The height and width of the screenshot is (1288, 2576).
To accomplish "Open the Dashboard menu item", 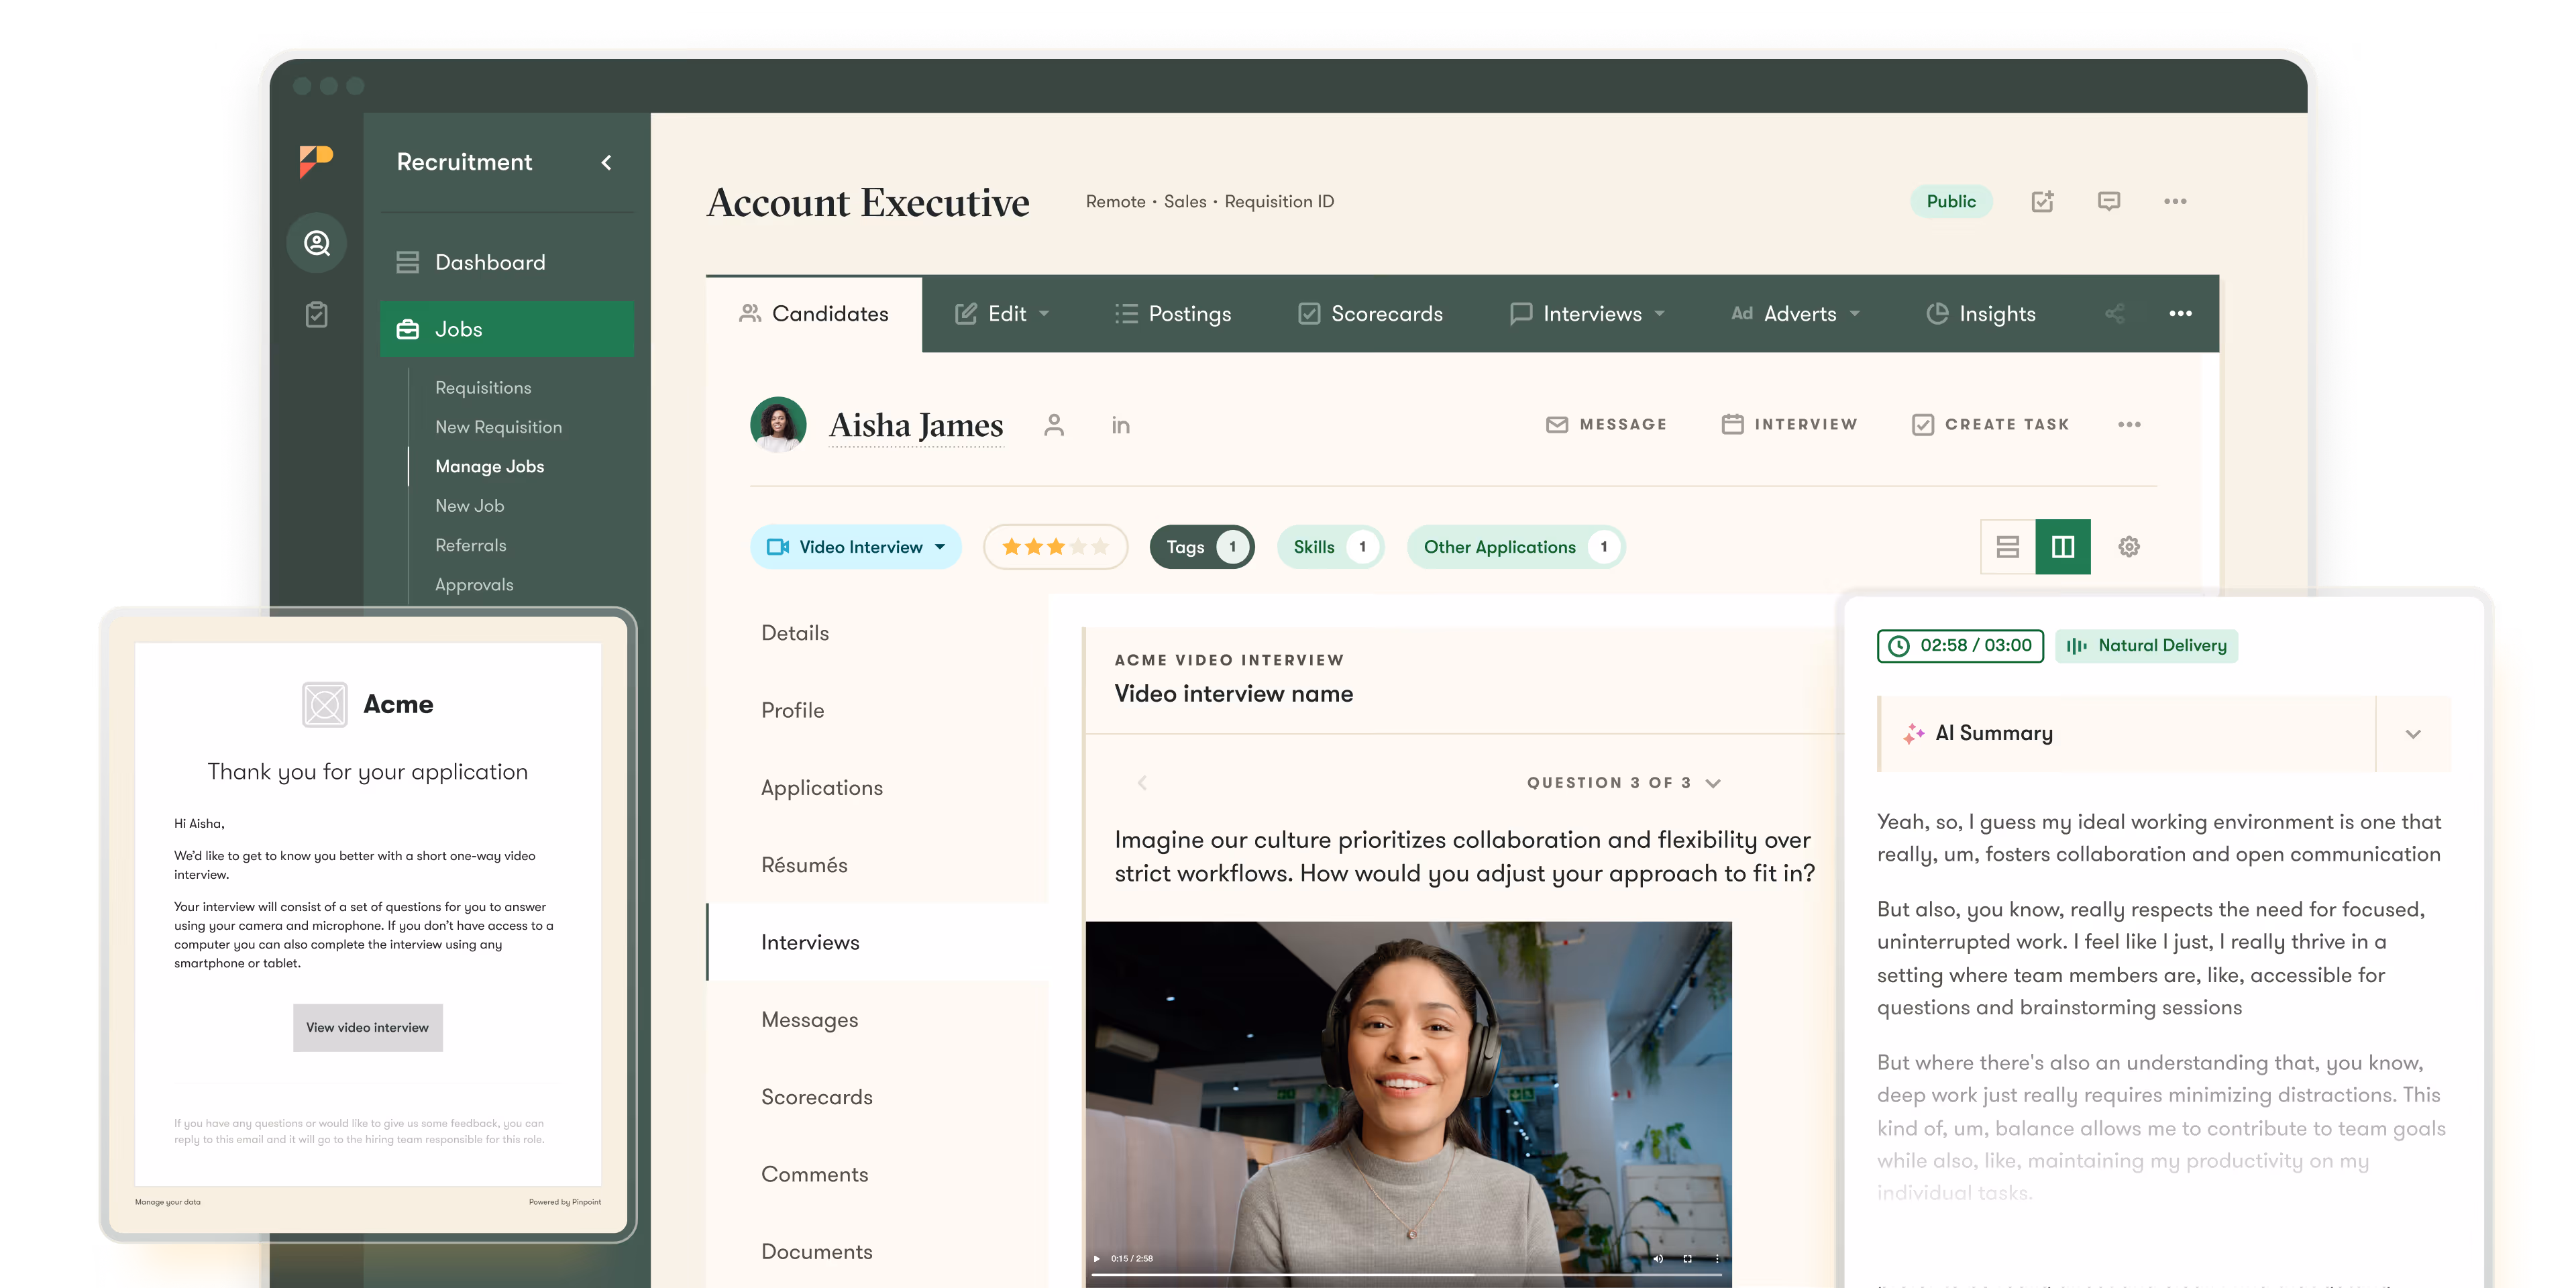I will click(506, 262).
